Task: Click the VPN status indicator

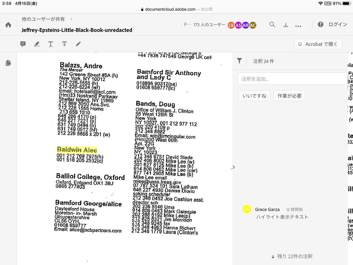Action: pyautogui.click(x=328, y=3)
